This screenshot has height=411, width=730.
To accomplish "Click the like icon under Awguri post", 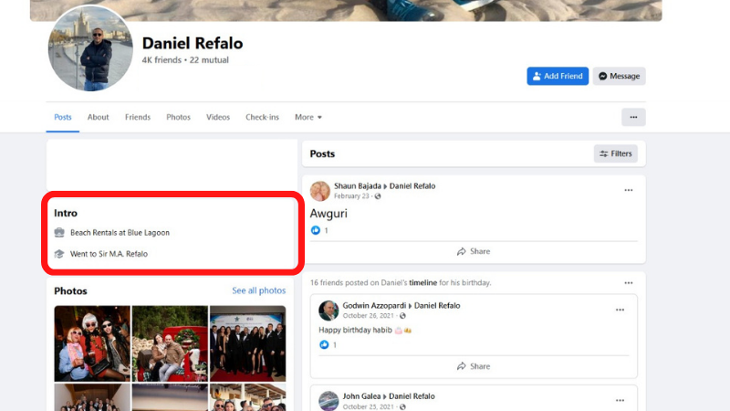I will point(317,230).
